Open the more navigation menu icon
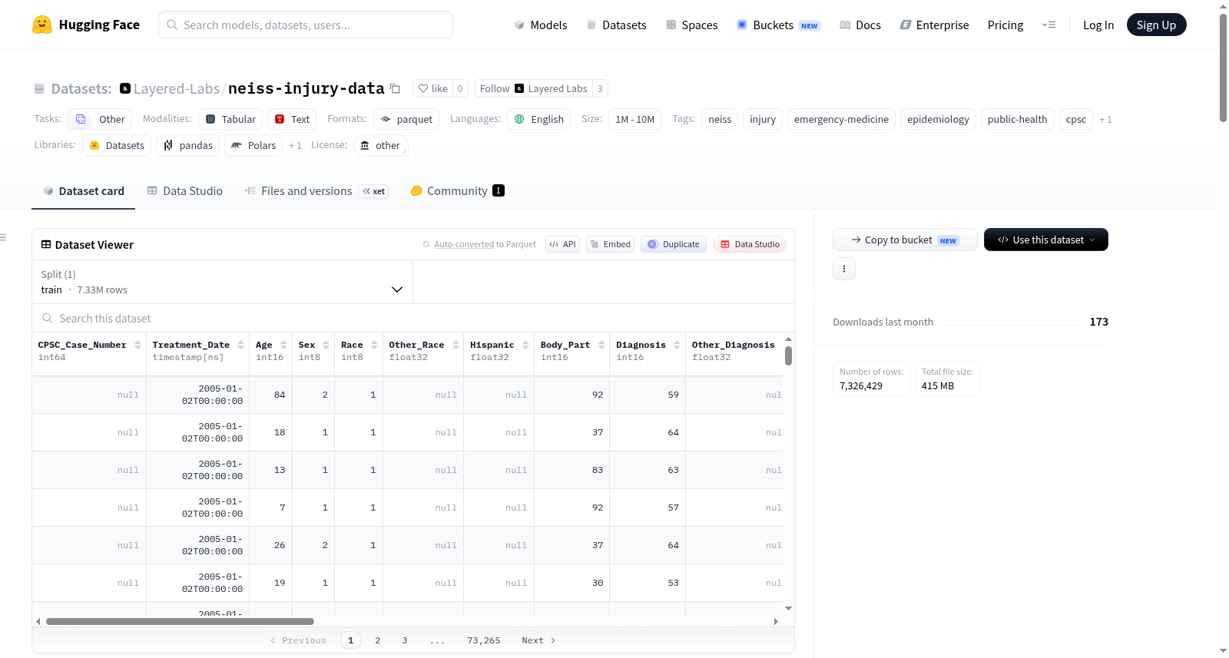Viewport: 1229px width, 658px height. tap(1048, 25)
